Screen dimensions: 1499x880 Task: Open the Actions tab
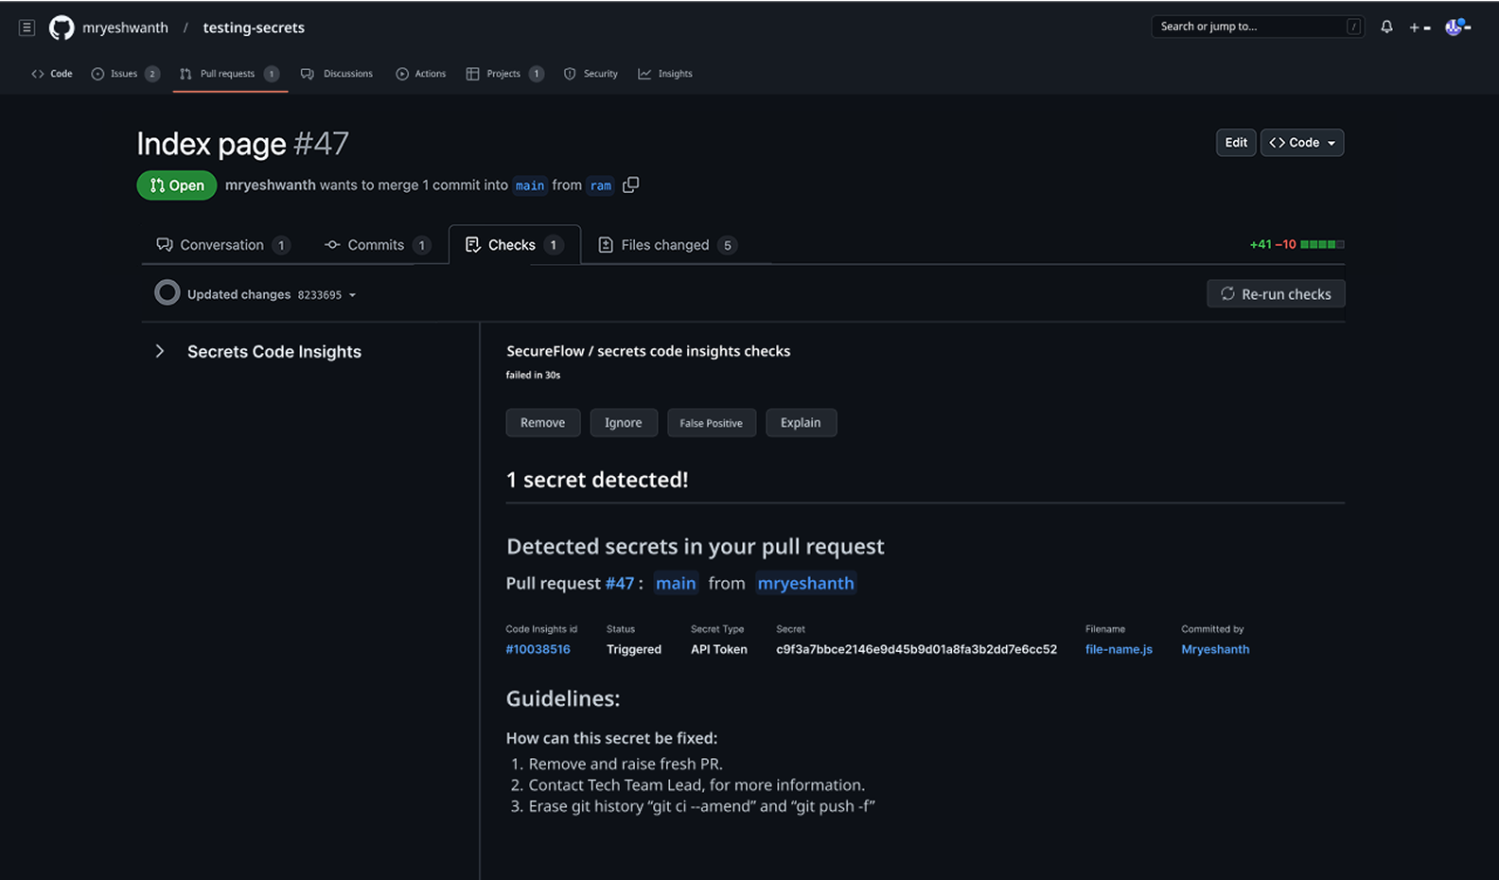click(x=421, y=74)
